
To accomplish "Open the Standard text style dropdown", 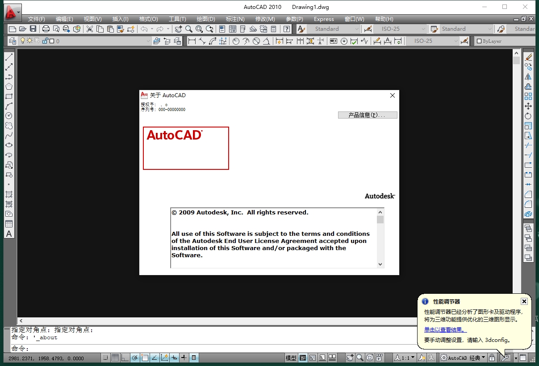I will [333, 29].
